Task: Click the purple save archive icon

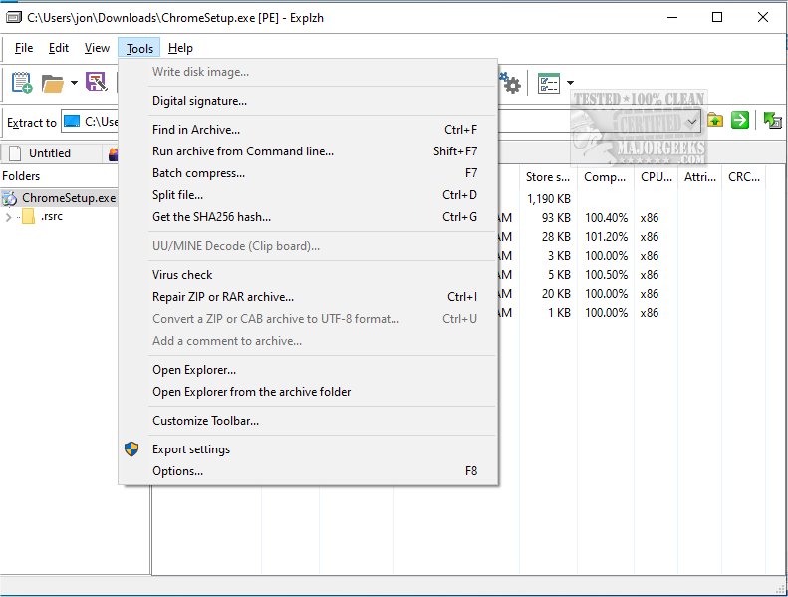Action: 96,82
